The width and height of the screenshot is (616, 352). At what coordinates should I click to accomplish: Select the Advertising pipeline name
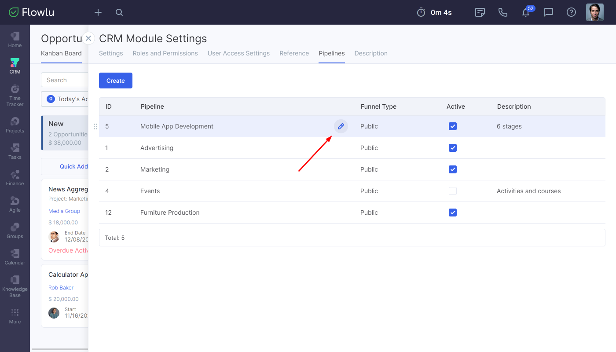tap(157, 148)
